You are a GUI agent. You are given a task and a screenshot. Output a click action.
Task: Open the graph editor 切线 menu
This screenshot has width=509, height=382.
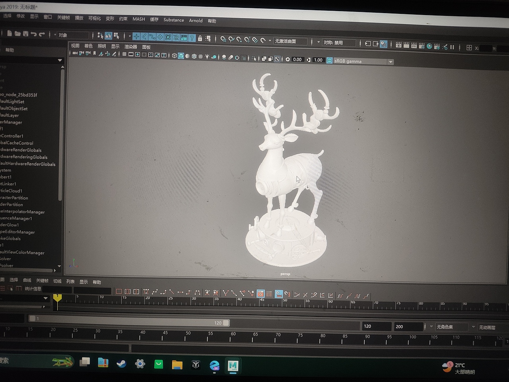click(57, 281)
